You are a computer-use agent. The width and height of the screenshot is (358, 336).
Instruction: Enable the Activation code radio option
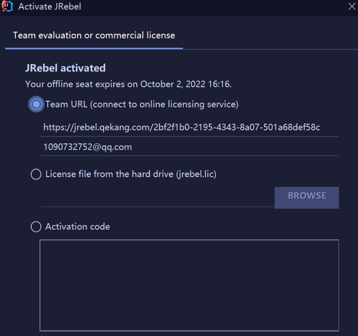pos(36,227)
